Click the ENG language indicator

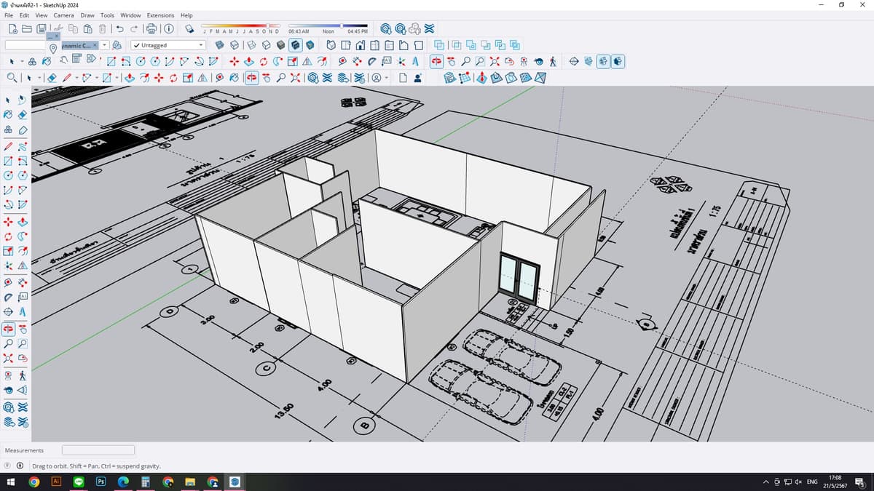812,482
